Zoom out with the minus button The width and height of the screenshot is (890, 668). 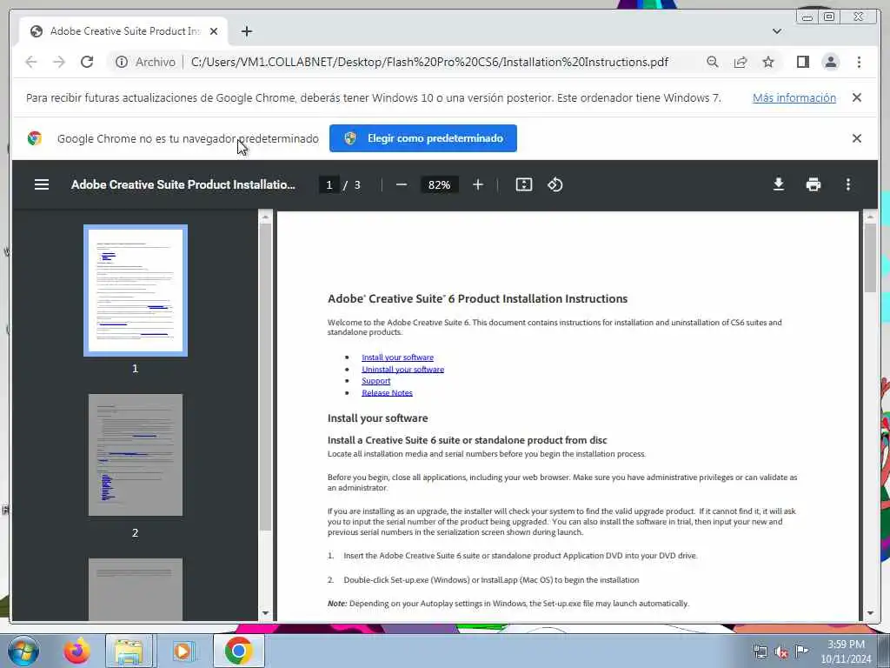tap(402, 184)
